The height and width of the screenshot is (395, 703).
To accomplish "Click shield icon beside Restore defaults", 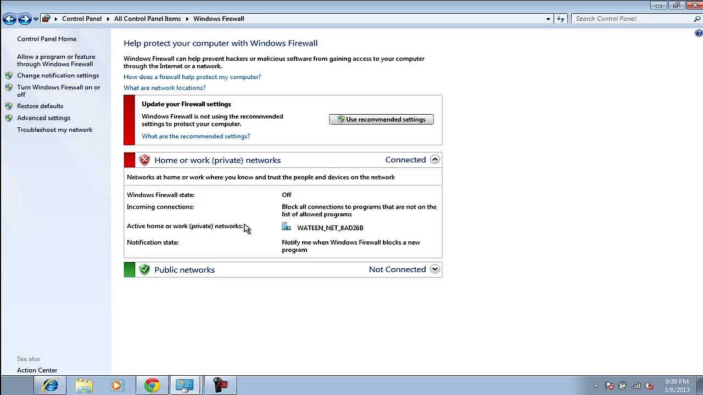I will pyautogui.click(x=9, y=106).
